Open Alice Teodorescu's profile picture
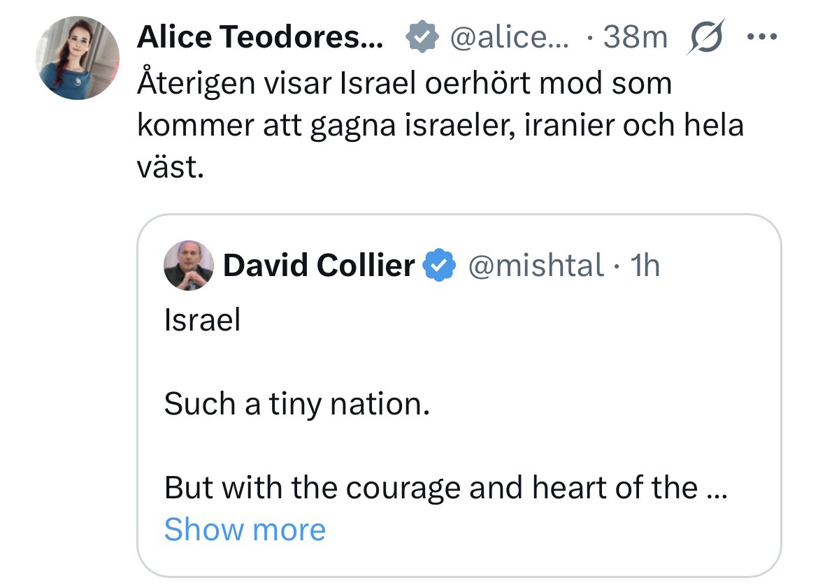Image resolution: width=818 pixels, height=585 pixels. [78, 57]
